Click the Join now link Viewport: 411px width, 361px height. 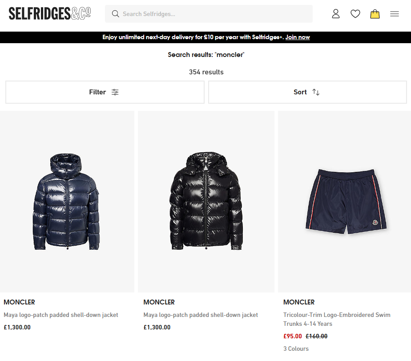click(298, 37)
